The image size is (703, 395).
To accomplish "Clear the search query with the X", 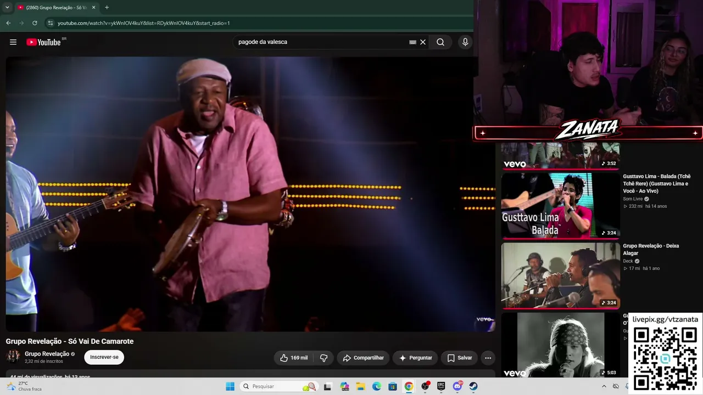I will coord(423,42).
